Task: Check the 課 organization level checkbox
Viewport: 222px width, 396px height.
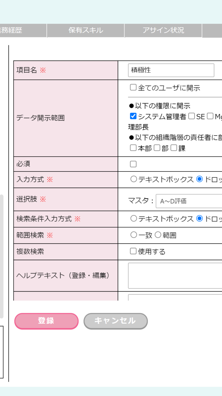Action: pos(174,148)
